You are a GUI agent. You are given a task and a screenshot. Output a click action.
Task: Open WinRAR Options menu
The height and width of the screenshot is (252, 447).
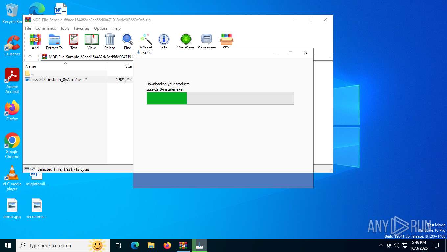(101, 28)
